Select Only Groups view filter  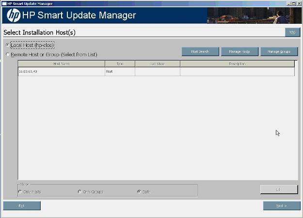pyautogui.click(x=80, y=192)
